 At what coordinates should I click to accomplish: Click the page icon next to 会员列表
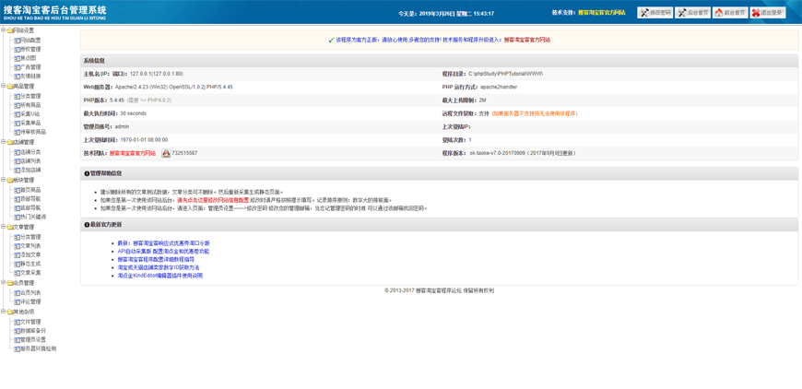pyautogui.click(x=17, y=293)
